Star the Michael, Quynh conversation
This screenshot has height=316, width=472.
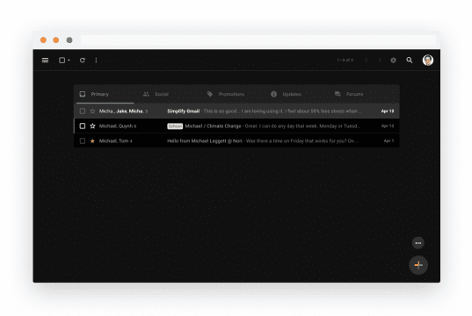pyautogui.click(x=92, y=126)
